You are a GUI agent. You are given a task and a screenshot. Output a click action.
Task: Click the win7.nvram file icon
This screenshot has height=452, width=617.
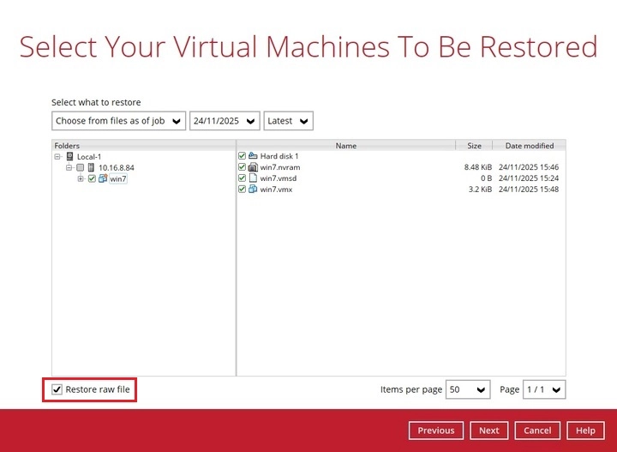tap(253, 167)
